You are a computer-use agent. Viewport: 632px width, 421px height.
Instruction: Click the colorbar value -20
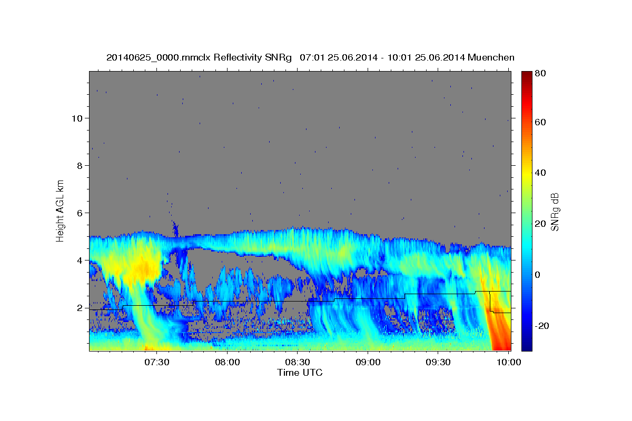coord(541,326)
